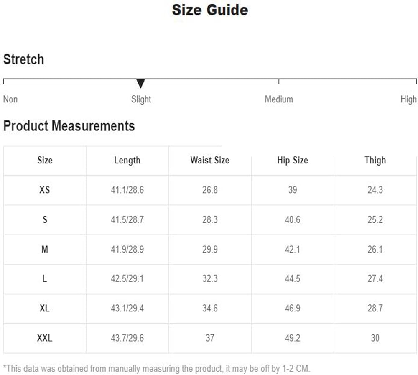The height and width of the screenshot is (375, 418).
Task: Click the Non stretch label
Action: tap(10, 99)
